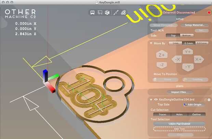Click the Import Files button
Image resolution: width=212 pixels, height=139 pixels.
180,92
